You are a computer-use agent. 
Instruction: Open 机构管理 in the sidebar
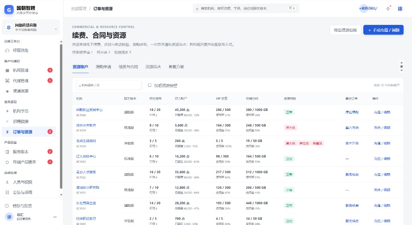click(29, 70)
